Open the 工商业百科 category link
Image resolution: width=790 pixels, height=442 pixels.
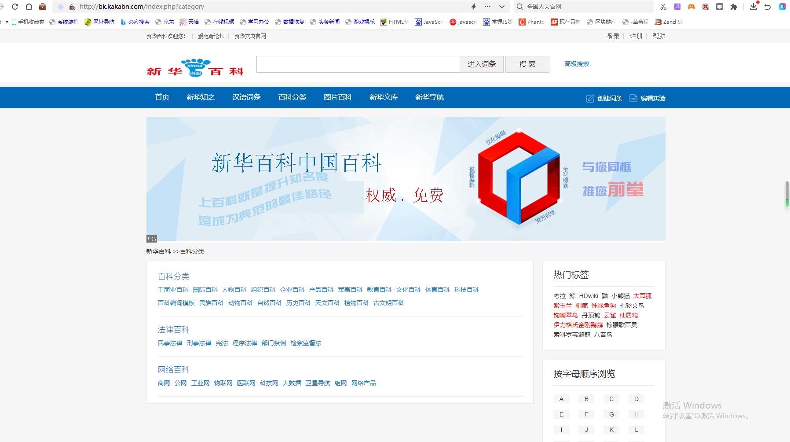coord(173,290)
